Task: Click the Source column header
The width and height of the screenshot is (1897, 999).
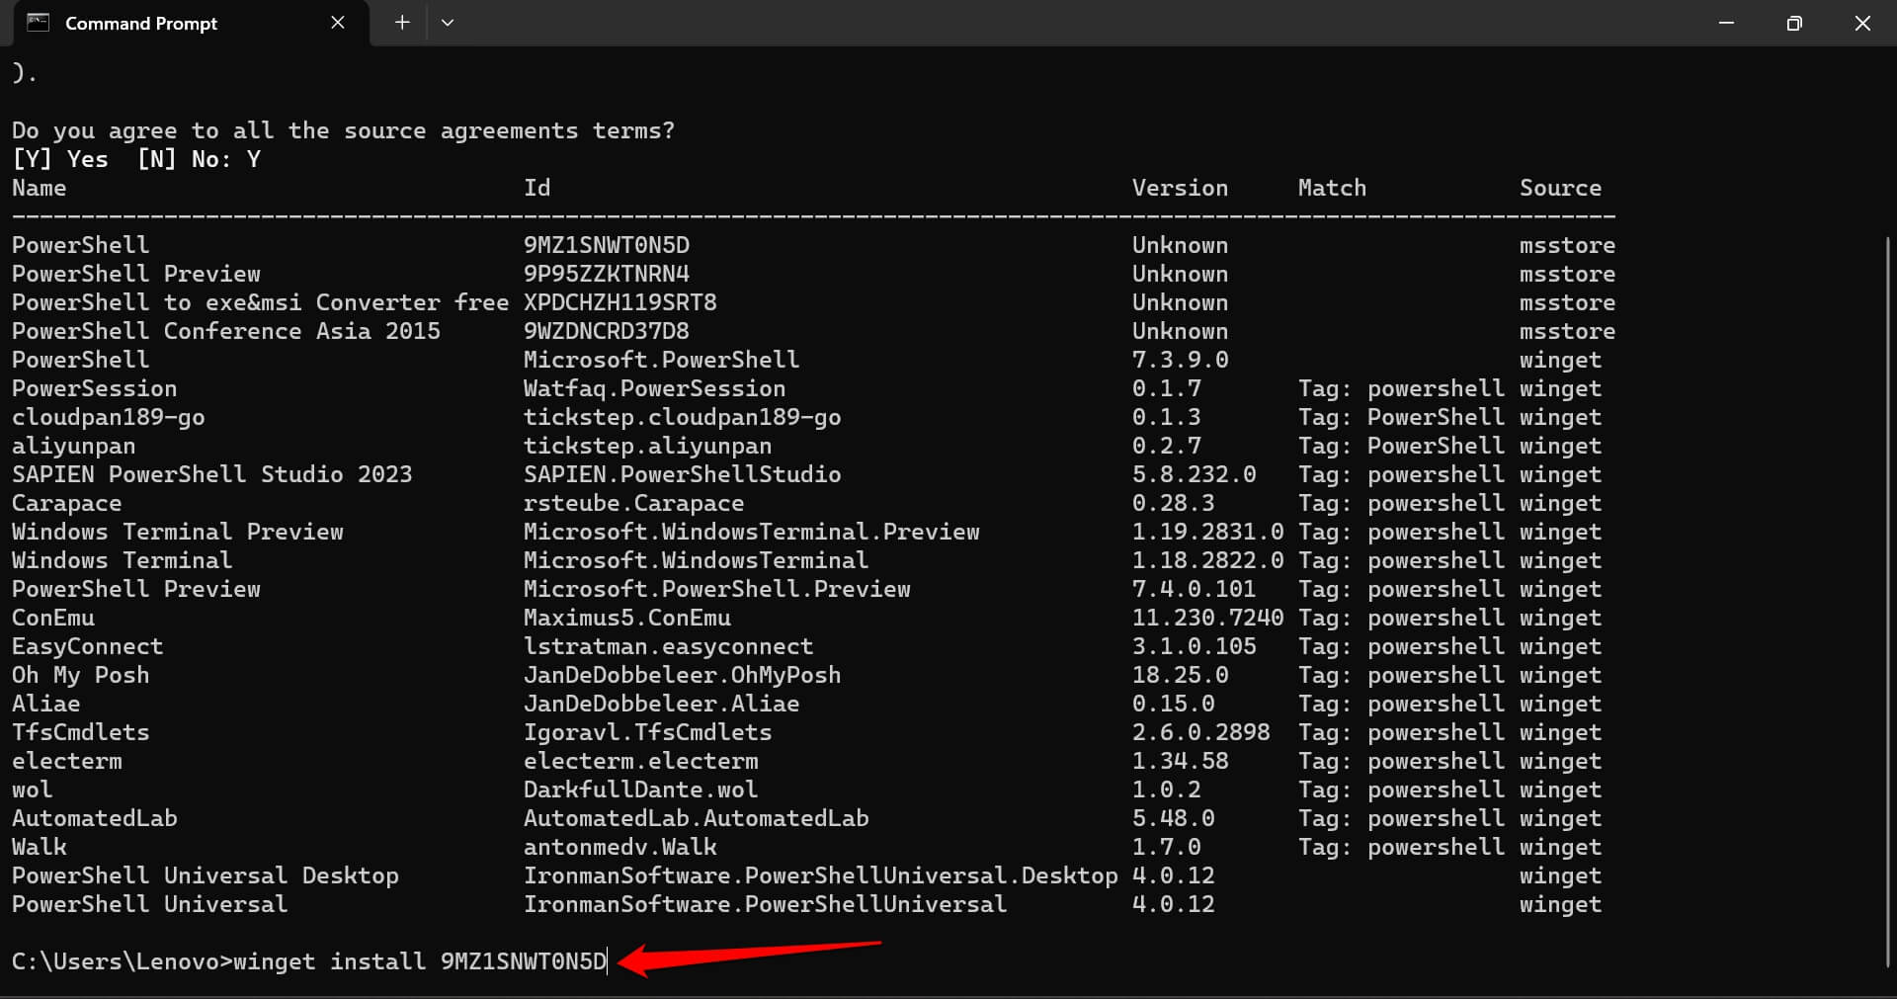Action: coord(1561,187)
